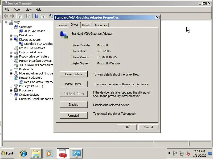This screenshot has height=159, width=213.
Task: Toggle the show/hide action pane toolbar icon
Action: pos(43,16)
